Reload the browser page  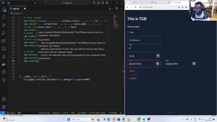136,7
